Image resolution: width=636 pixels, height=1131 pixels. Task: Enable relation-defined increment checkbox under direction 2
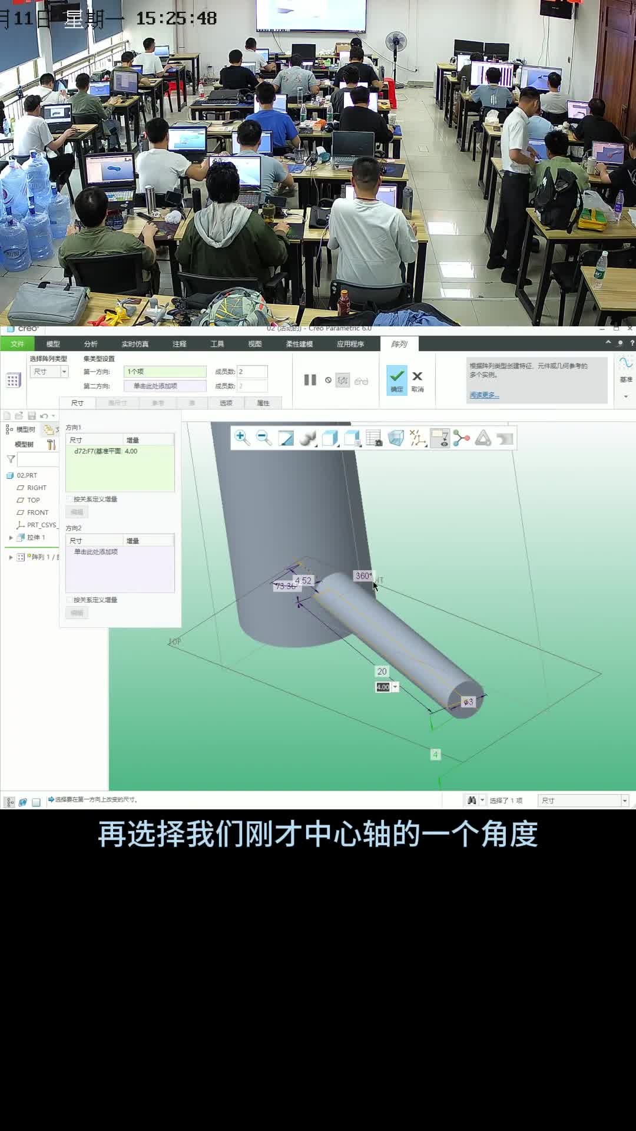tap(69, 600)
